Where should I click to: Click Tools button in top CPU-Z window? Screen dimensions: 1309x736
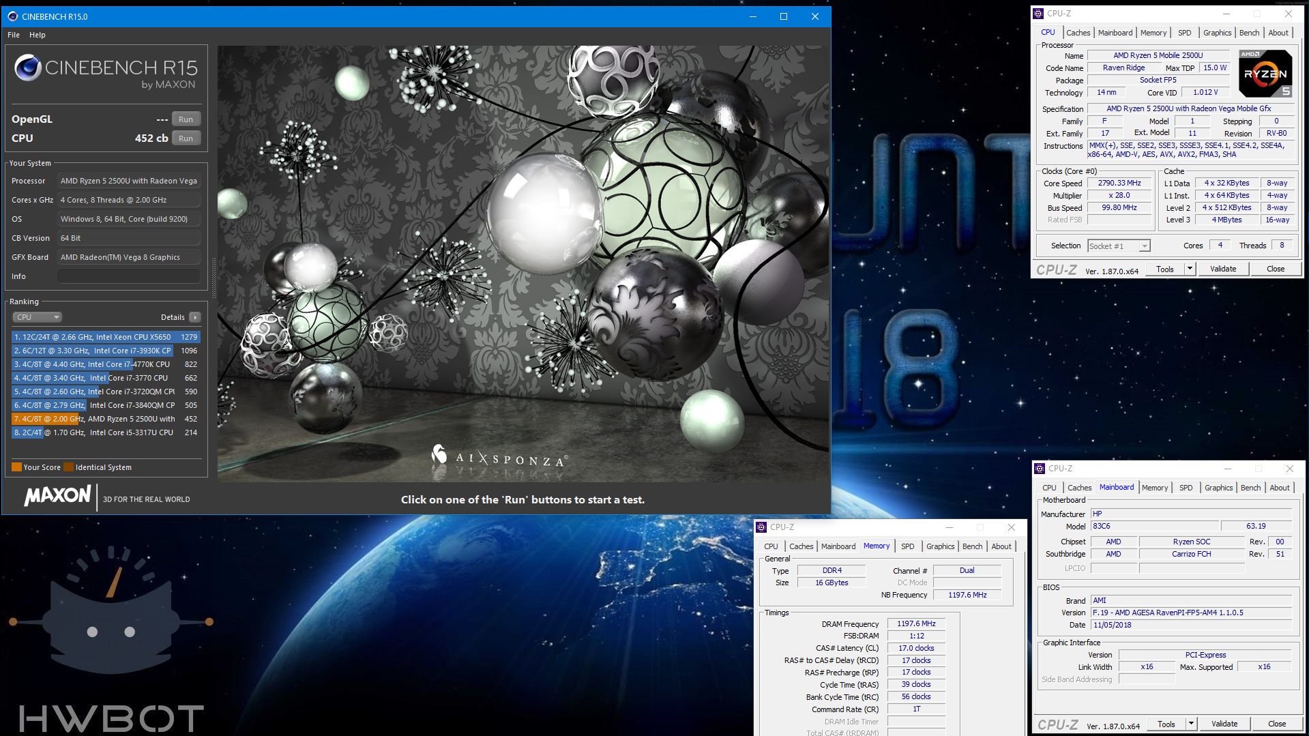1165,269
